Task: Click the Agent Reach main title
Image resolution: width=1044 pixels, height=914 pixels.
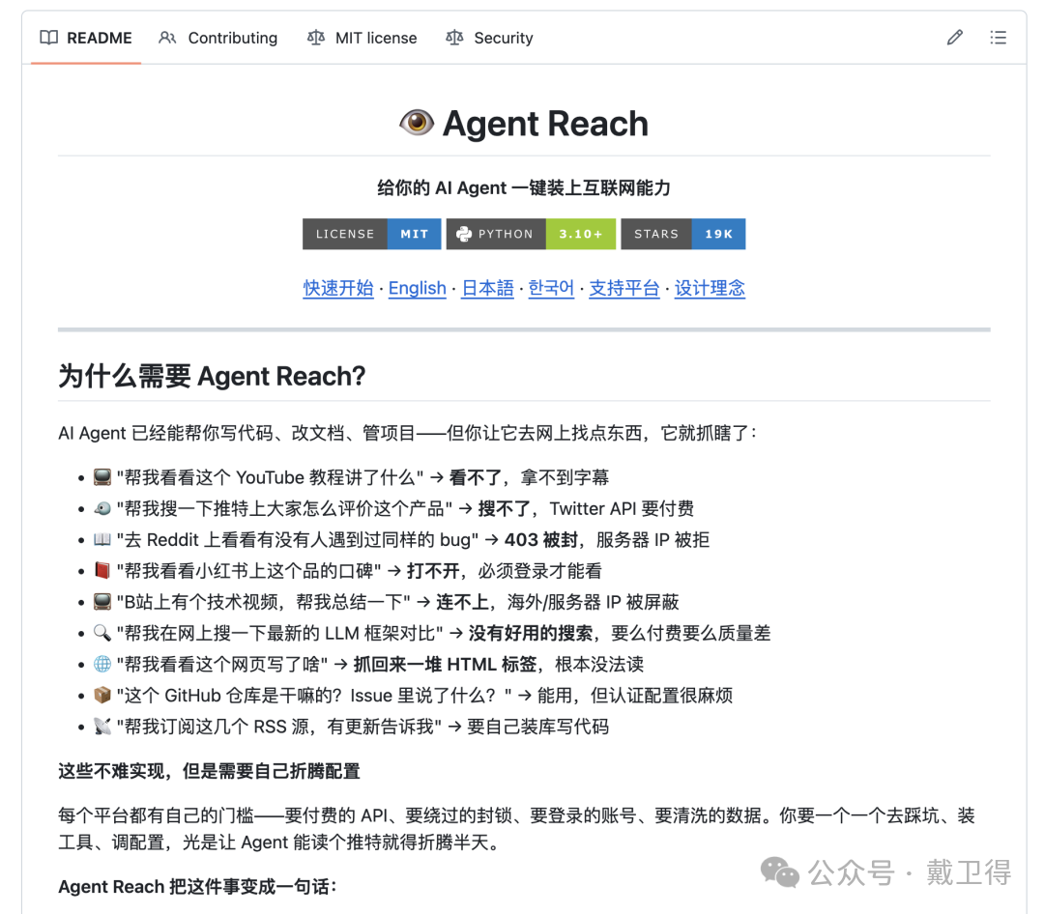Action: pyautogui.click(x=545, y=124)
